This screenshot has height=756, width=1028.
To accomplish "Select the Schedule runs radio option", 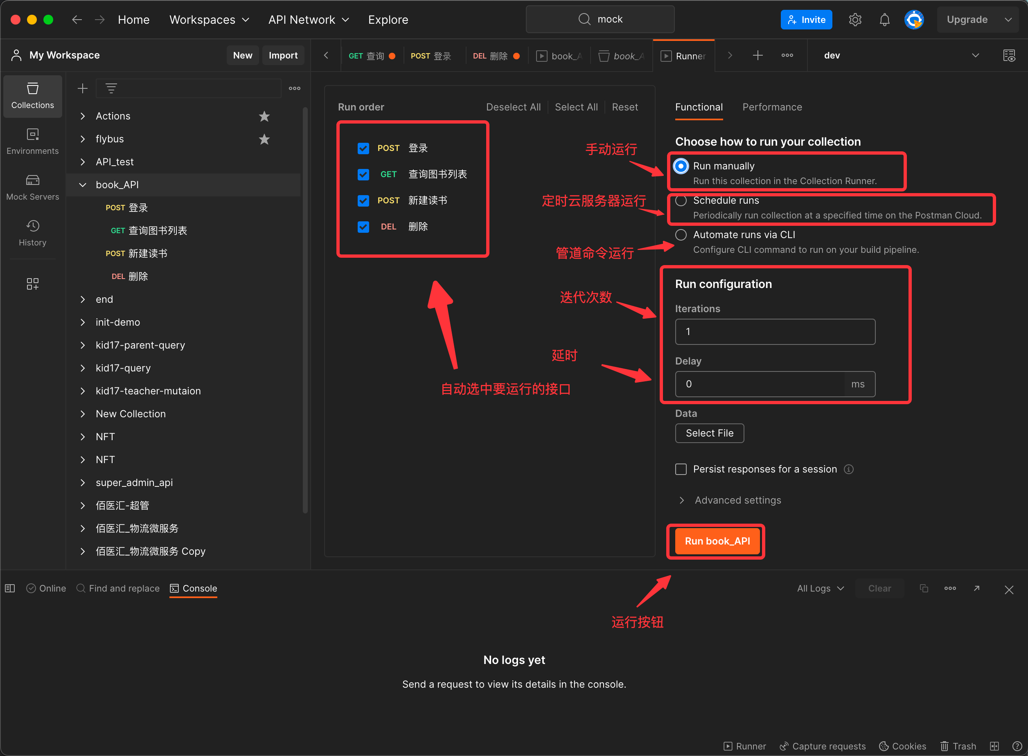I will click(x=681, y=200).
